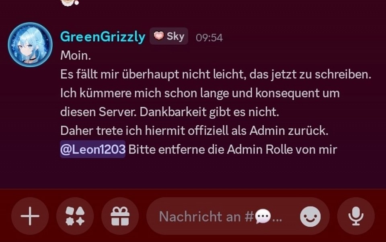Screen dimensions: 386x242
Task: Tap the speech bubble emoji in placeholder
Action: click(263, 216)
